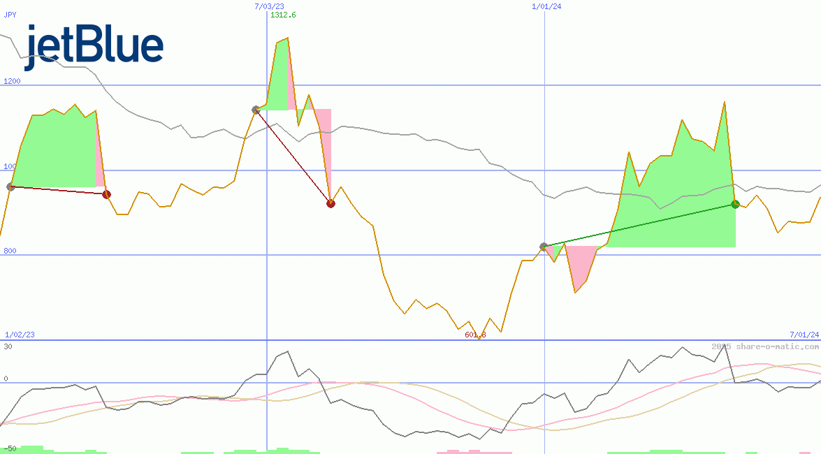Click the leftmost gray entry dot on chart
This screenshot has width=821, height=454.
coord(10,186)
